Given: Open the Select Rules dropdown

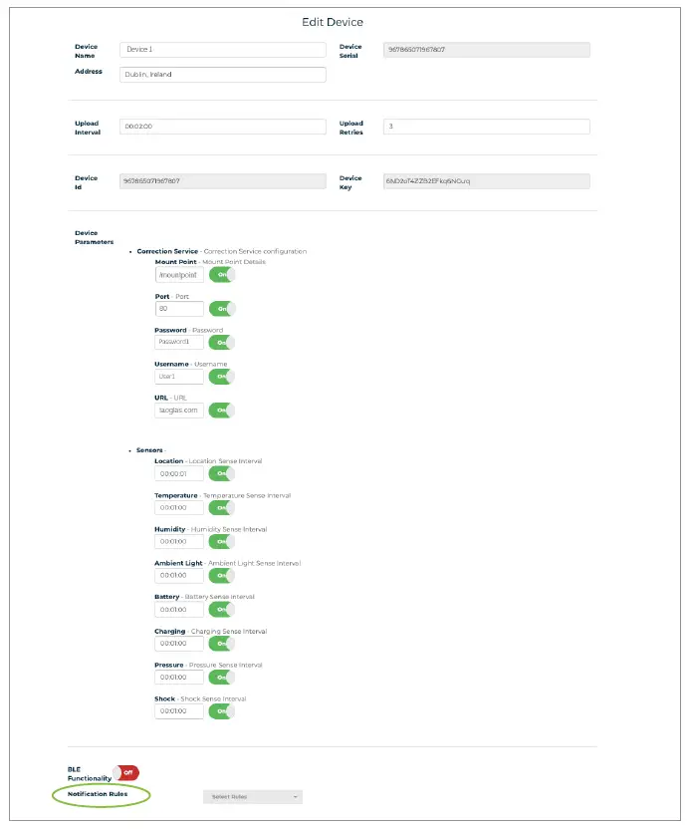Looking at the screenshot, I should pyautogui.click(x=252, y=797).
